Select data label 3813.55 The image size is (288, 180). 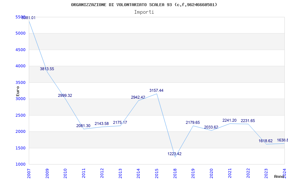tap(47, 69)
